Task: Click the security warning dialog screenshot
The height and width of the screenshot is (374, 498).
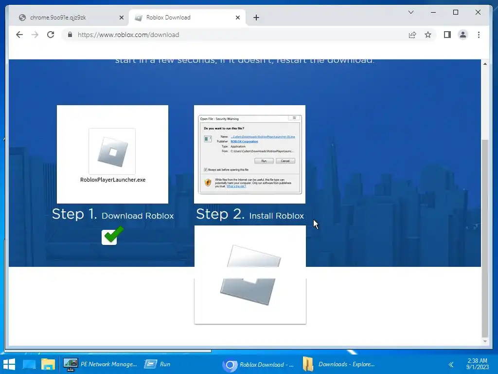Action: (x=249, y=154)
